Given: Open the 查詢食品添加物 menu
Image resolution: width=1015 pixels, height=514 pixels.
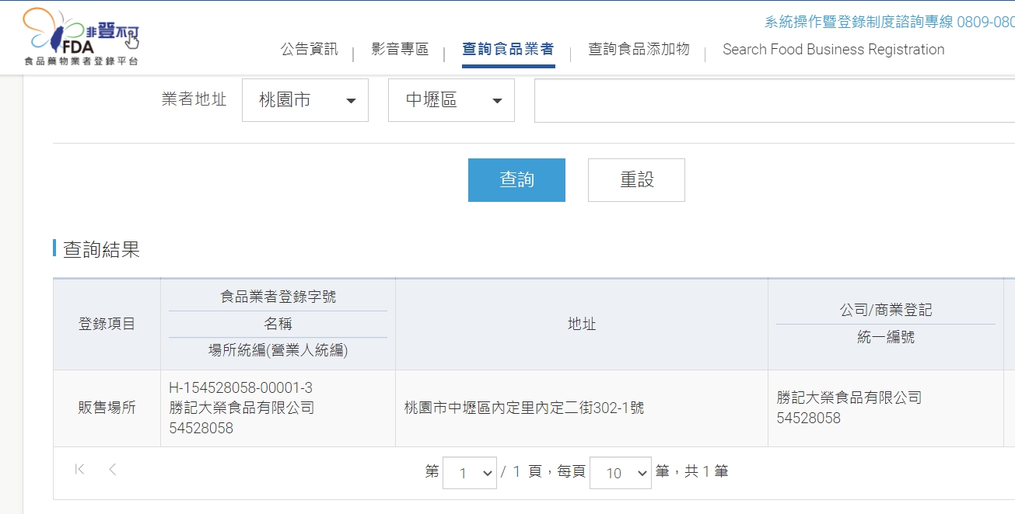Looking at the screenshot, I should coord(639,50).
